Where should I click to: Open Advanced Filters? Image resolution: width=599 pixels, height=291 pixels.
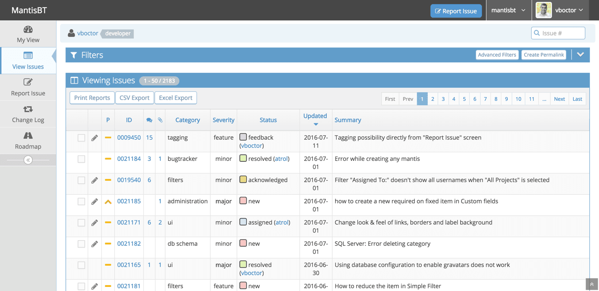point(497,54)
